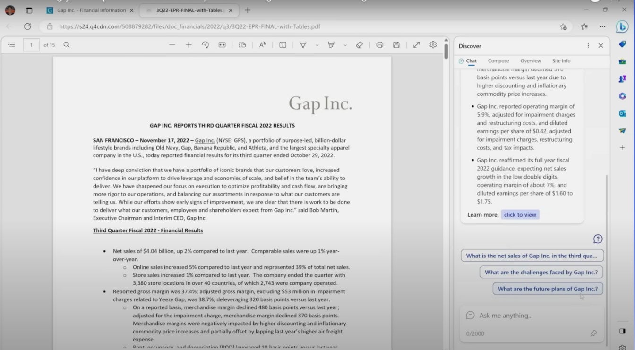
Task: Click the Gap Inc. hyperlink in press release
Action: (205, 140)
